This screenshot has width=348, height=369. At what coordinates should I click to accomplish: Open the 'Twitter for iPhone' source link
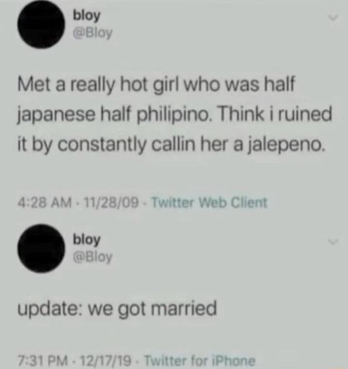[x=200, y=360]
